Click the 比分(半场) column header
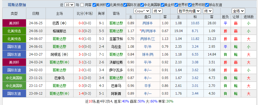 pos(85,13)
